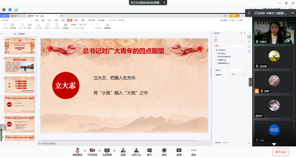Image resolution: width=296 pixels, height=157 pixels.
Task: Open the more options ellipsis icon
Action: point(194,150)
